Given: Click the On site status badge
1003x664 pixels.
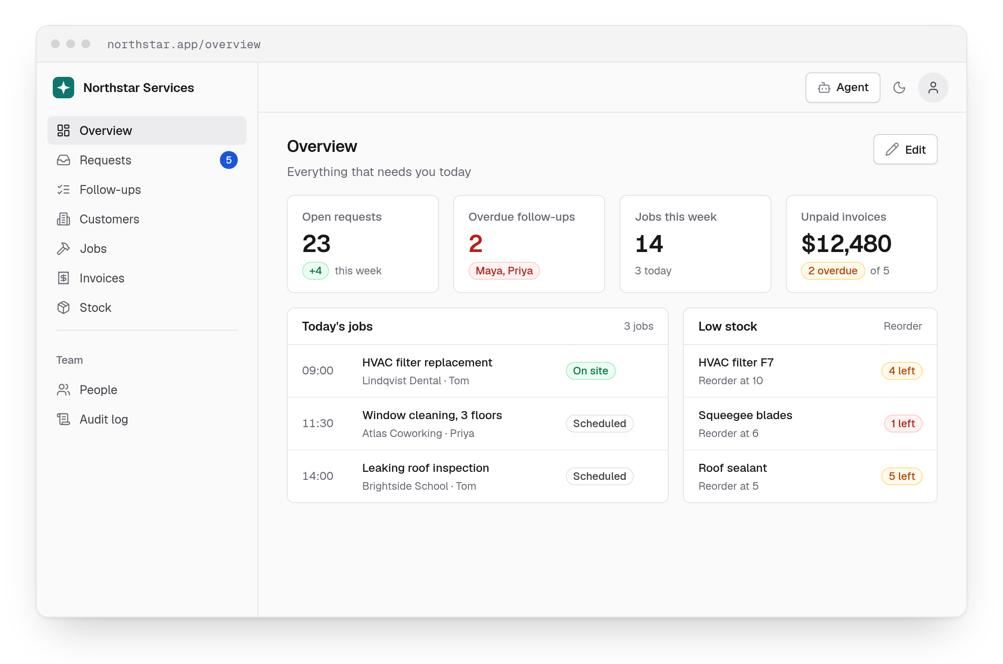Looking at the screenshot, I should coord(590,371).
